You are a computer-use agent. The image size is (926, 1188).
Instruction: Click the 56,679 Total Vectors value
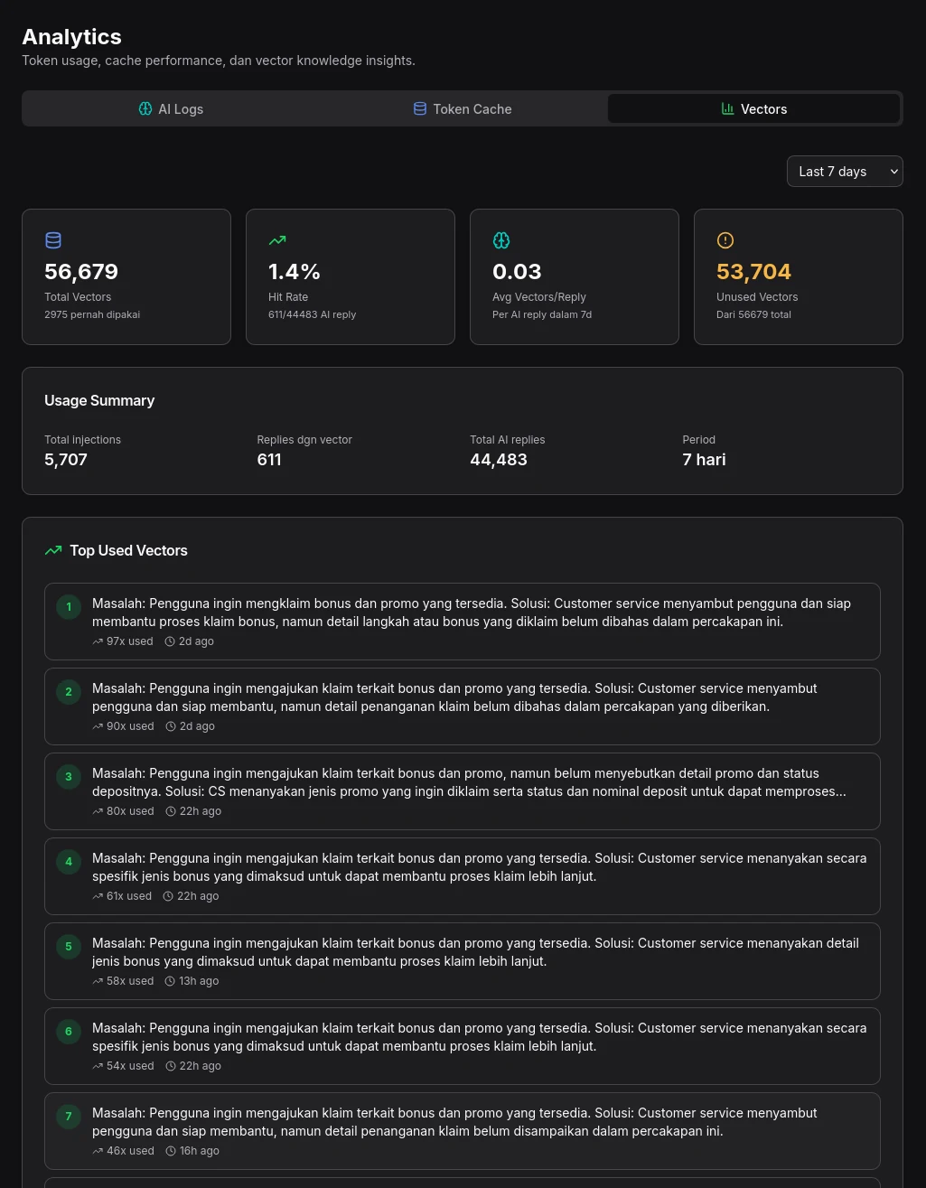81,272
